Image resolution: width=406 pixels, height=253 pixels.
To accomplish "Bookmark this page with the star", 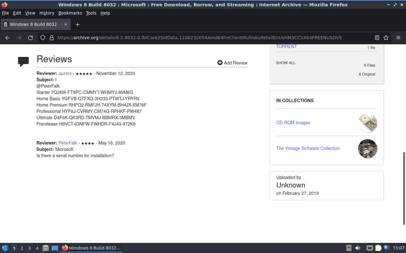I will [386, 38].
